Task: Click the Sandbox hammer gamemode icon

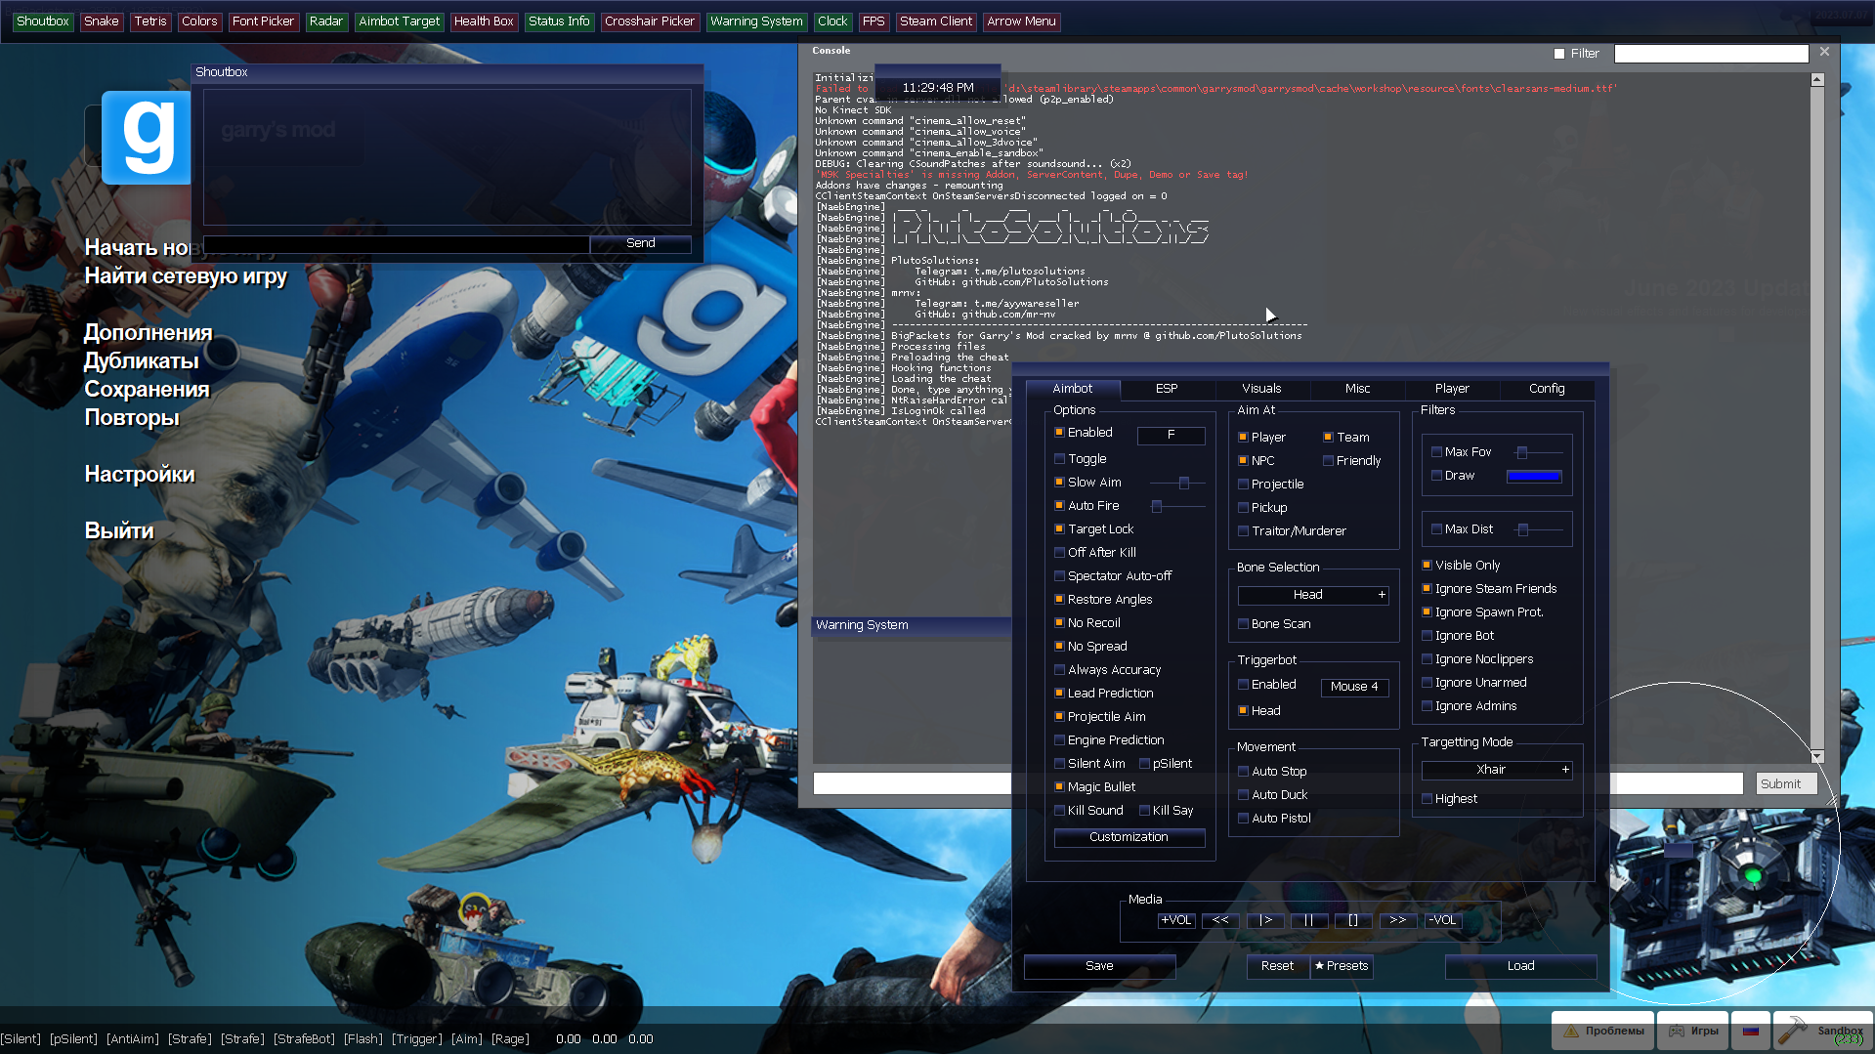Action: 1822,1031
